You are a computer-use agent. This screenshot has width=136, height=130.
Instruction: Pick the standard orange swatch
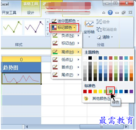95,91
